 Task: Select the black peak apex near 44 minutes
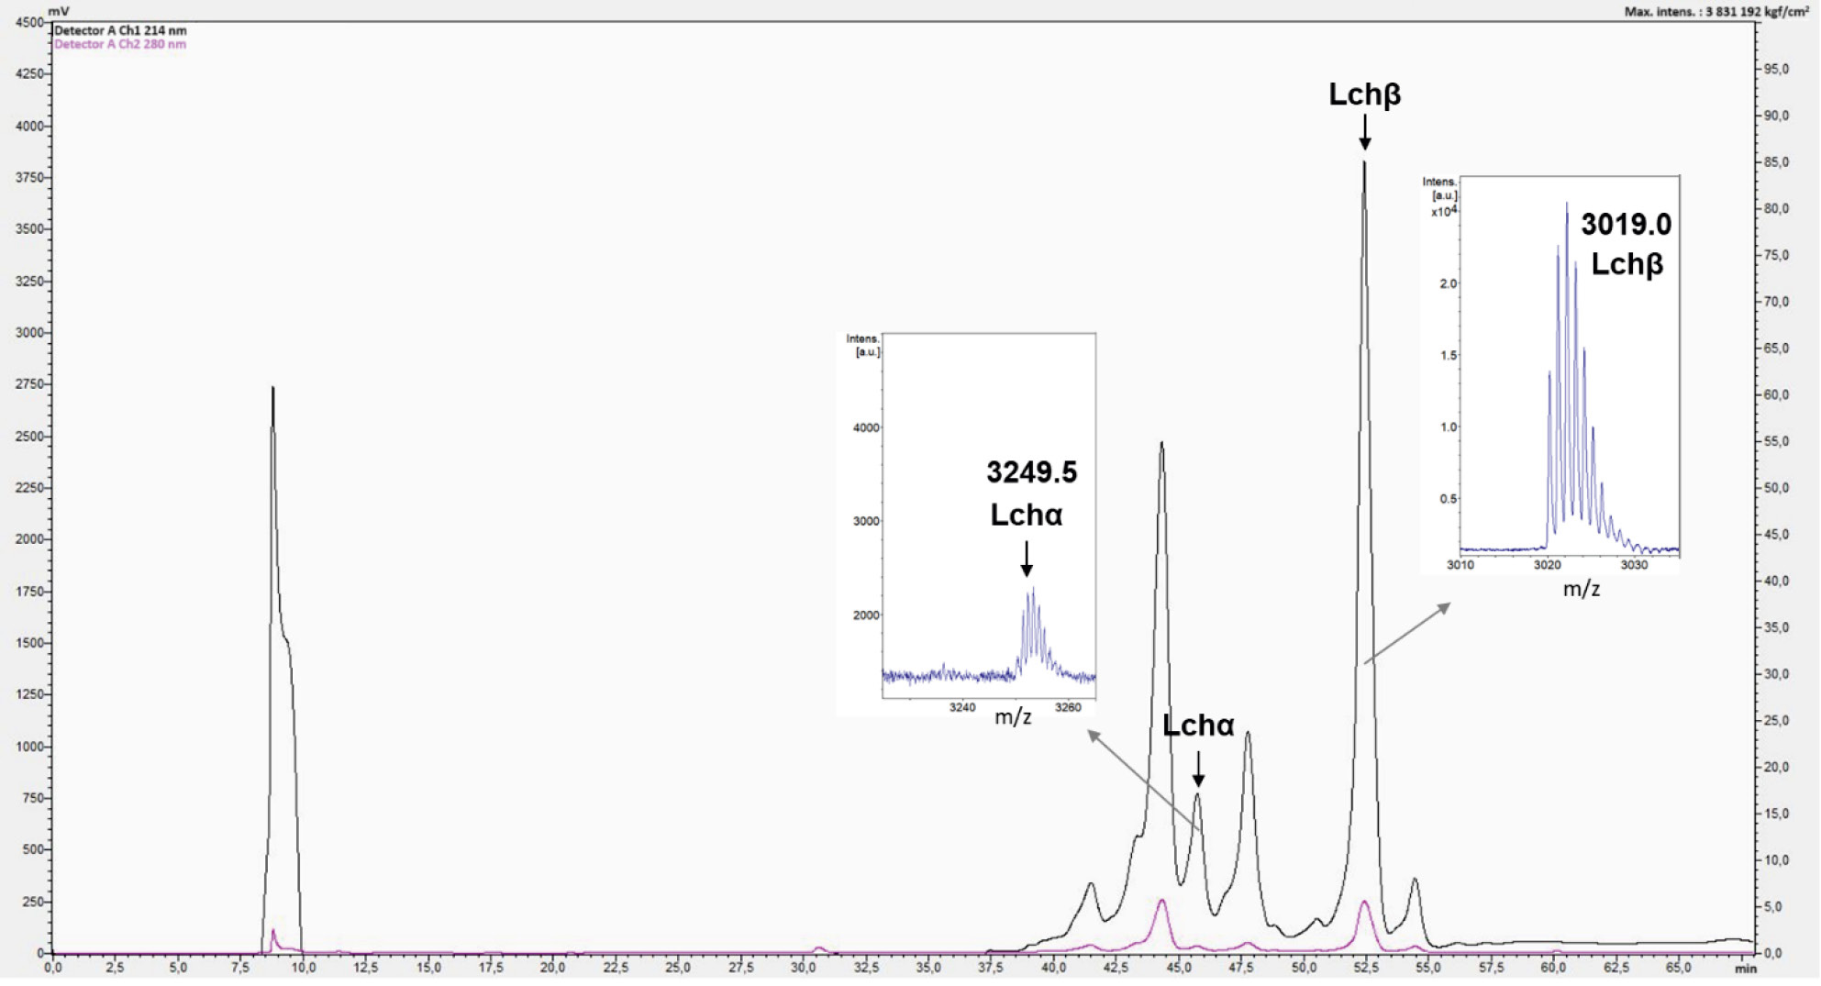coord(1161,445)
